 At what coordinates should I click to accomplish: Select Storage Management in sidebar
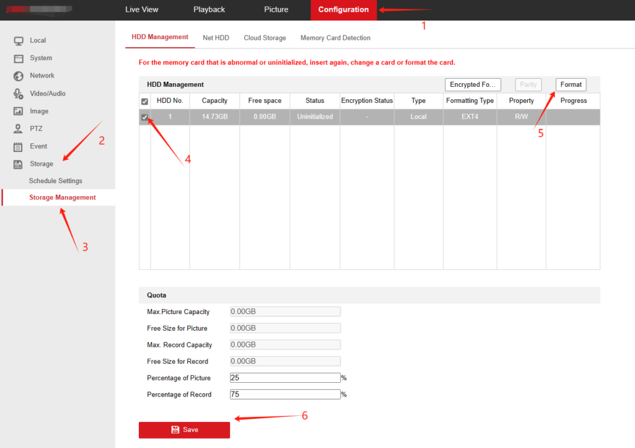coord(62,198)
